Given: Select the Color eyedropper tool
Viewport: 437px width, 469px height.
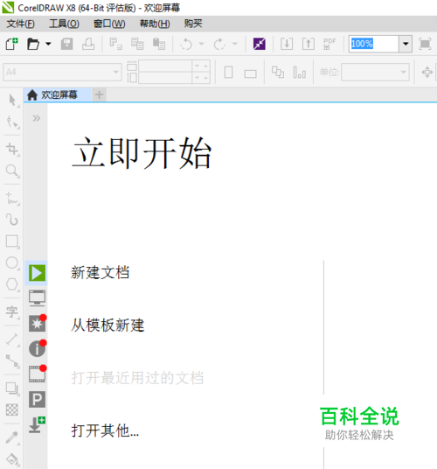Looking at the screenshot, I should click(x=12, y=437).
